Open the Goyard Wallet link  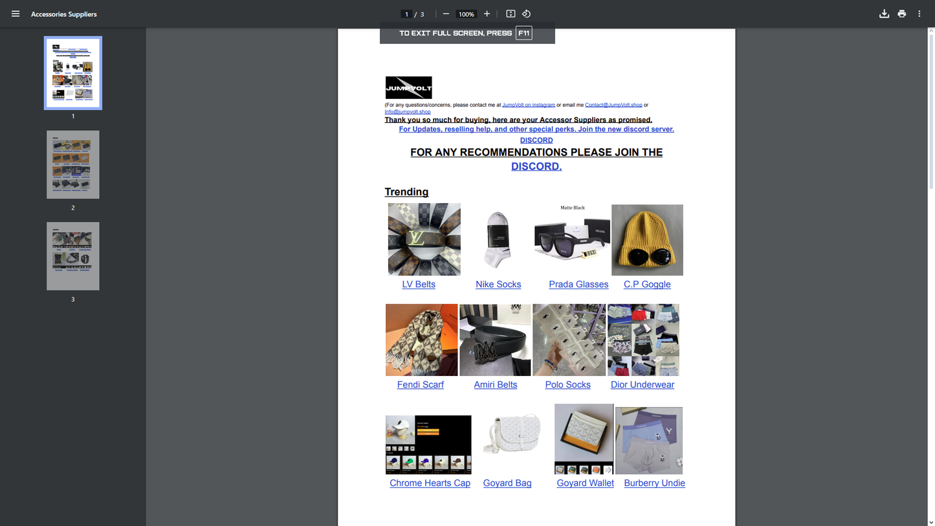click(x=586, y=483)
